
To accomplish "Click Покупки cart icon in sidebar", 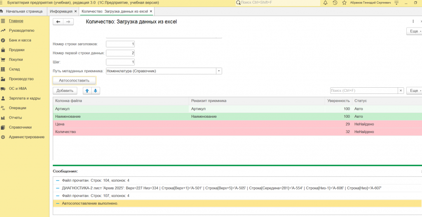I will coord(3,60).
